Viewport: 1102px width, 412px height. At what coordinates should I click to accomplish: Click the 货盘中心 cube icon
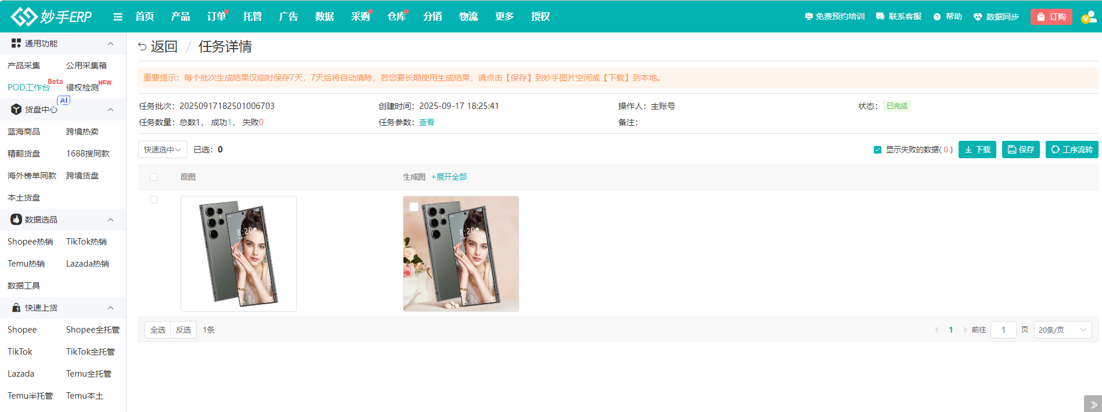[x=16, y=110]
